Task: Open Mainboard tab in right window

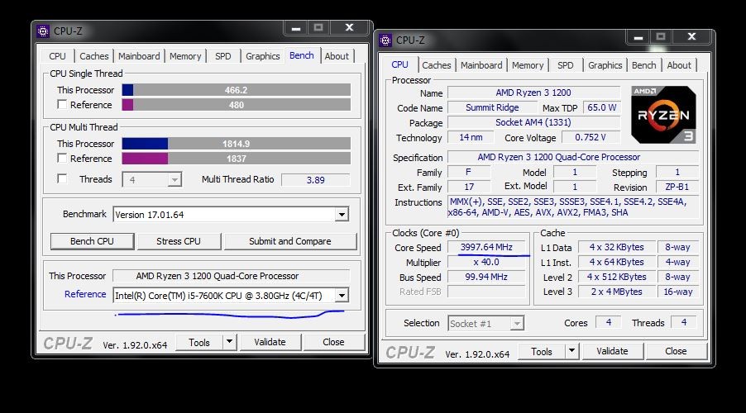Action: coord(481,65)
